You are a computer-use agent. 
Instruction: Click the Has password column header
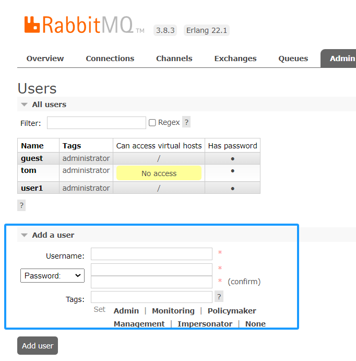coord(232,146)
